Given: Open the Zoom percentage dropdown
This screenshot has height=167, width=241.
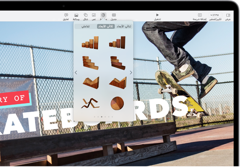Looking at the screenshot, I should [x=215, y=15].
